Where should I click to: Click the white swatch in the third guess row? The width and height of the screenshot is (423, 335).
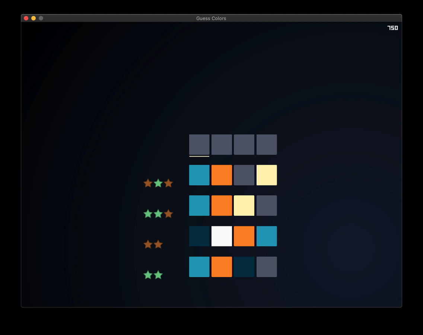[222, 236]
